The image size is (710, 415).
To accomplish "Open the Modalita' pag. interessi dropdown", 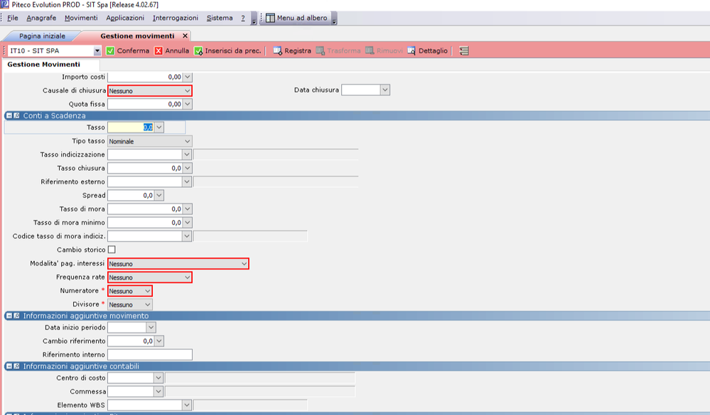I will pyautogui.click(x=244, y=264).
